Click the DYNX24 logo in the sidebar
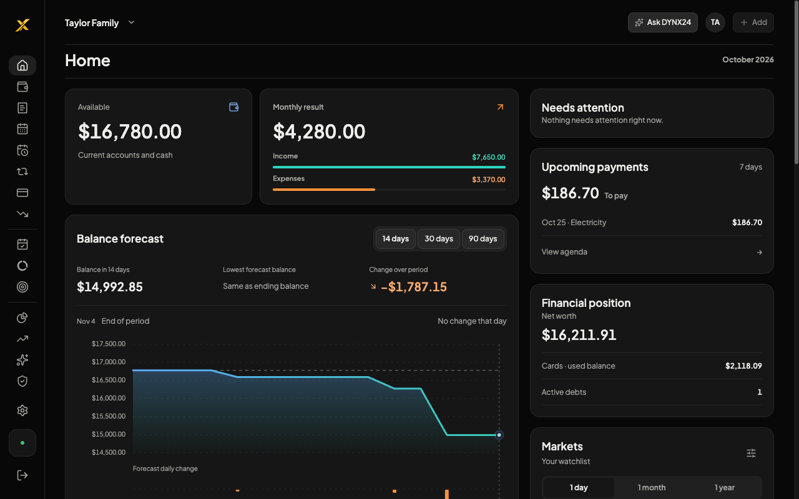 (22, 25)
